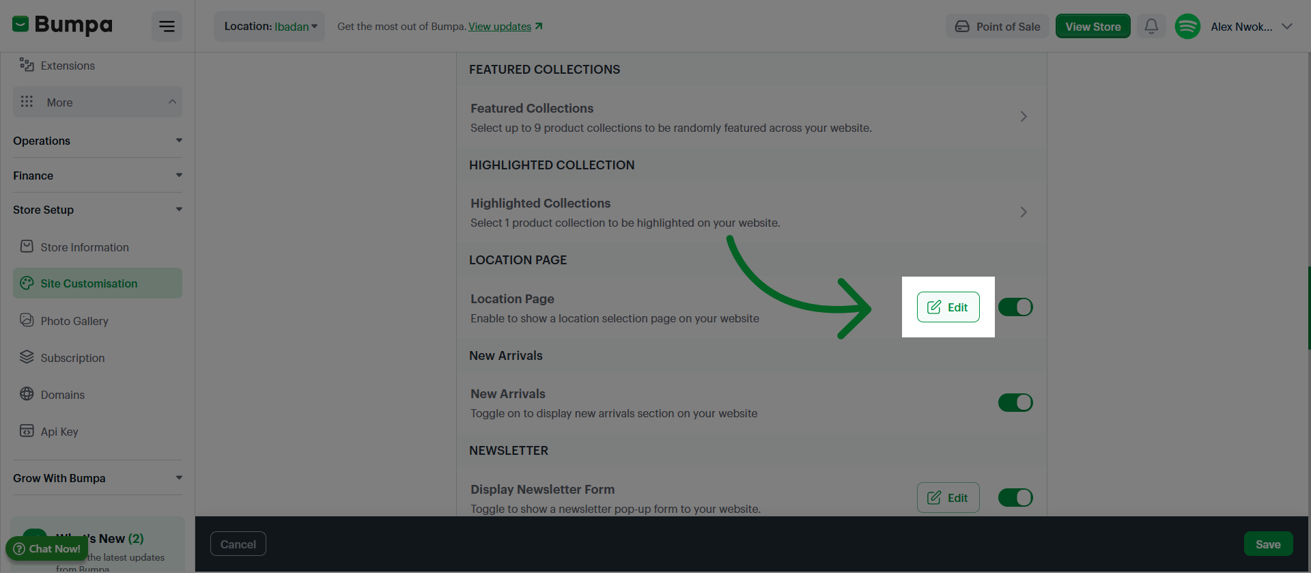Click the Domains globe icon
The image size is (1311, 573).
click(27, 394)
